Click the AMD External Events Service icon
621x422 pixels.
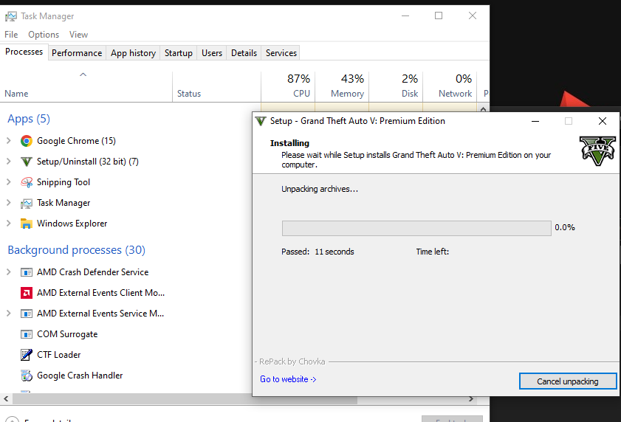27,314
